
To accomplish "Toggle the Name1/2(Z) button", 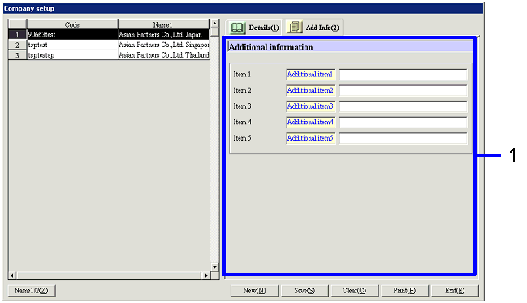I will pyautogui.click(x=31, y=291).
